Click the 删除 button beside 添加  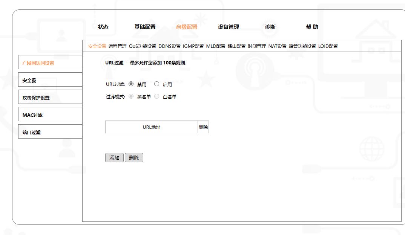134,158
